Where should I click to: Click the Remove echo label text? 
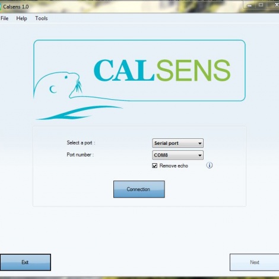tap(173, 166)
